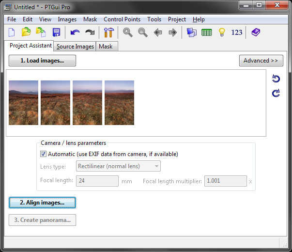Select the first landscape thumbnail

pos(23,103)
